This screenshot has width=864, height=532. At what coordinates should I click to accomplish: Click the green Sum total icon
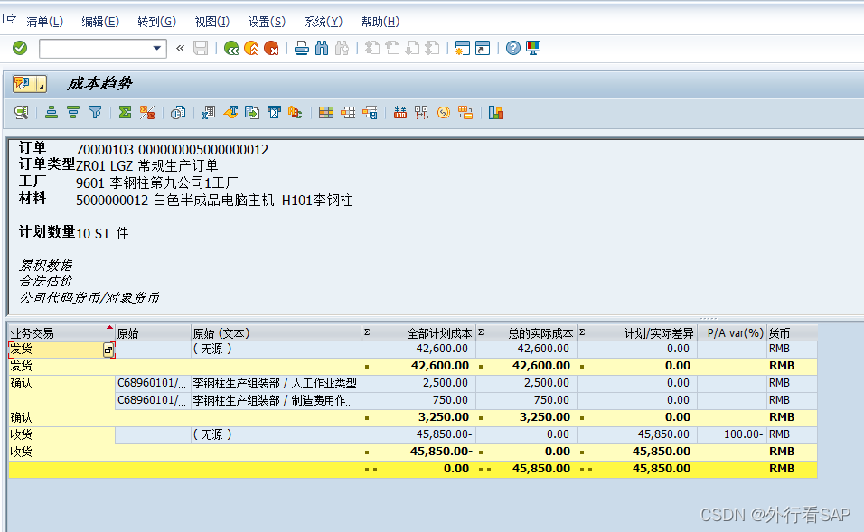125,113
